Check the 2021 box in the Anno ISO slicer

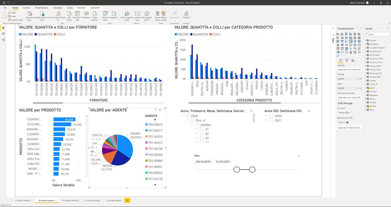(x=271, y=120)
